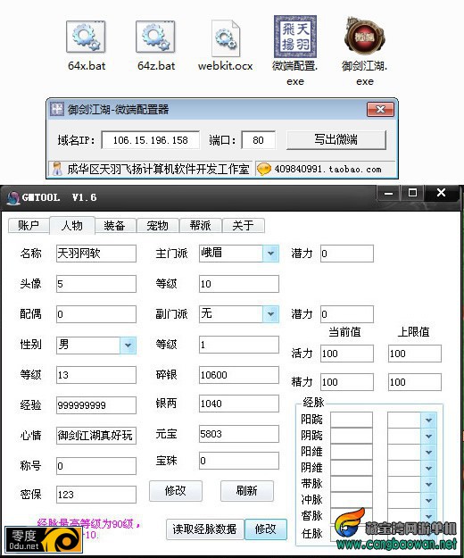Click the 密保 field showing 123
This screenshot has width=464, height=558.
click(x=96, y=495)
